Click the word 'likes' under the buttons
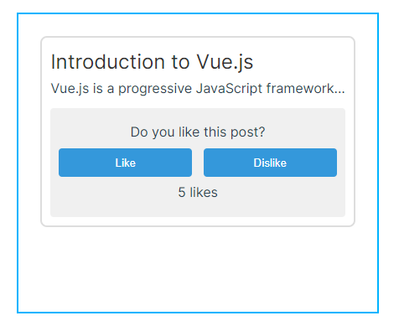Screen dimensions: 399x326 tap(204, 193)
